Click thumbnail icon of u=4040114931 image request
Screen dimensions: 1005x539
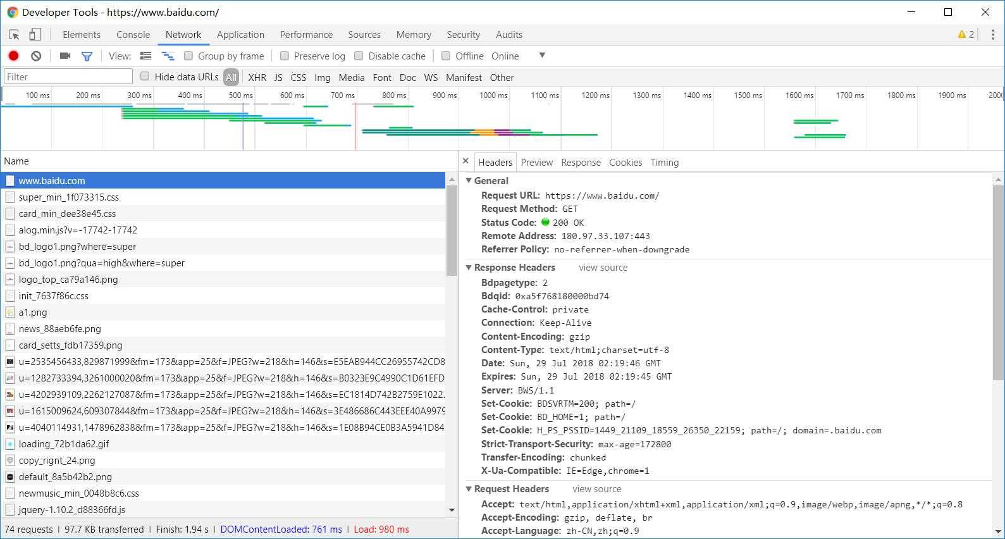pyautogui.click(x=10, y=427)
